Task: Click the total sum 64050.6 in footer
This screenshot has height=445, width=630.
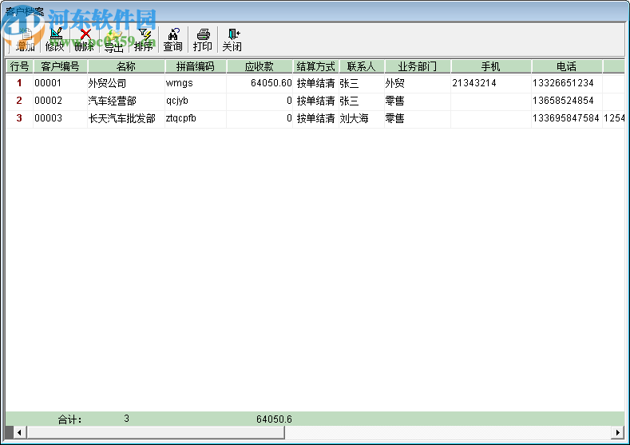Action: click(274, 419)
